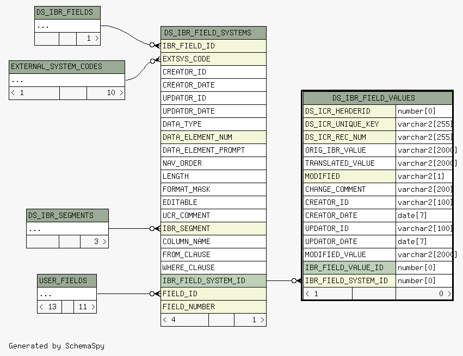This screenshot has height=356, width=463.
Task: Select the MODIFIED column row
Action: (349, 177)
